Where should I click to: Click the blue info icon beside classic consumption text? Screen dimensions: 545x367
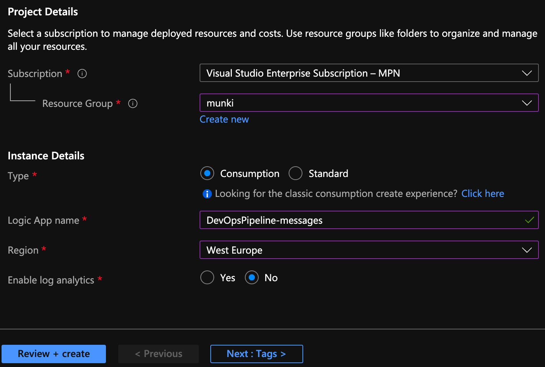[207, 194]
